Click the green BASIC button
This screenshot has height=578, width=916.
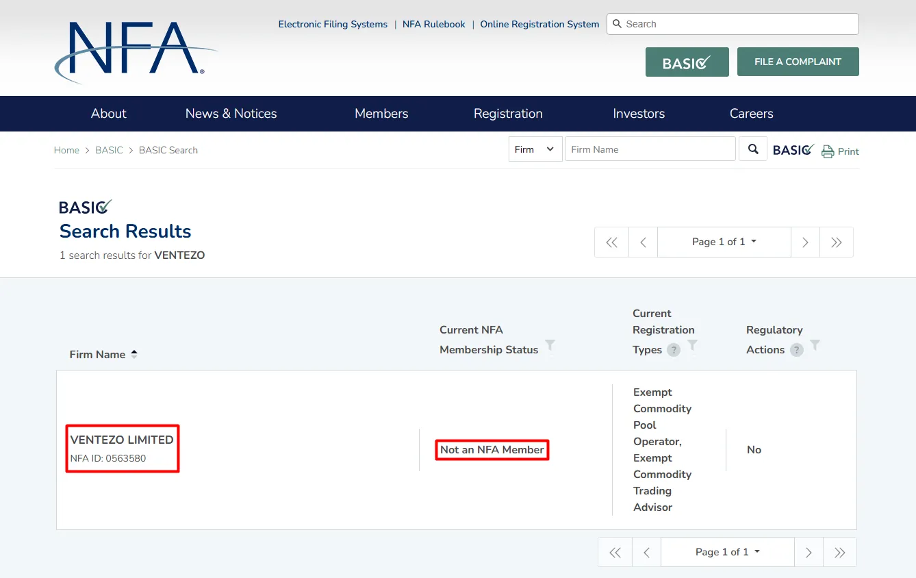coord(687,62)
